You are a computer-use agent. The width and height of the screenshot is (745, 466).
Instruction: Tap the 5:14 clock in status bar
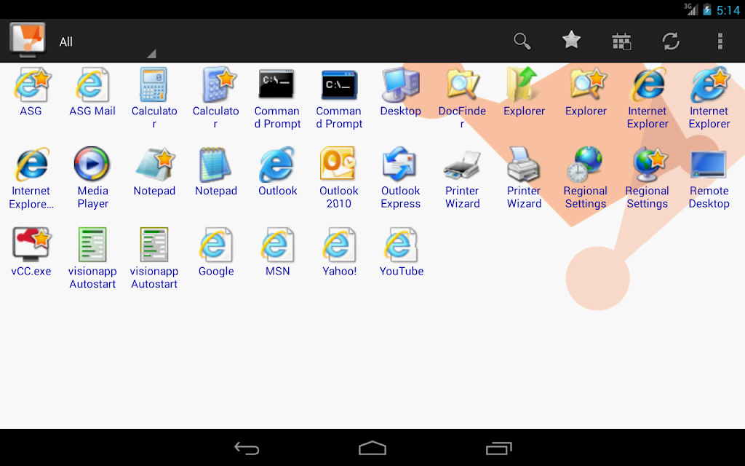coord(728,10)
